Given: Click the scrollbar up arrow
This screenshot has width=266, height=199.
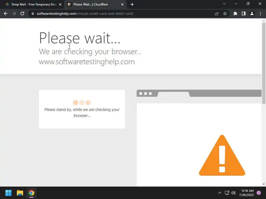Looking at the screenshot, I should click(264, 21).
